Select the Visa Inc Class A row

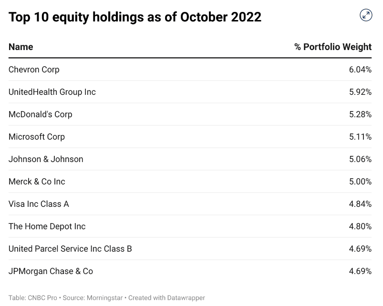tap(39, 204)
